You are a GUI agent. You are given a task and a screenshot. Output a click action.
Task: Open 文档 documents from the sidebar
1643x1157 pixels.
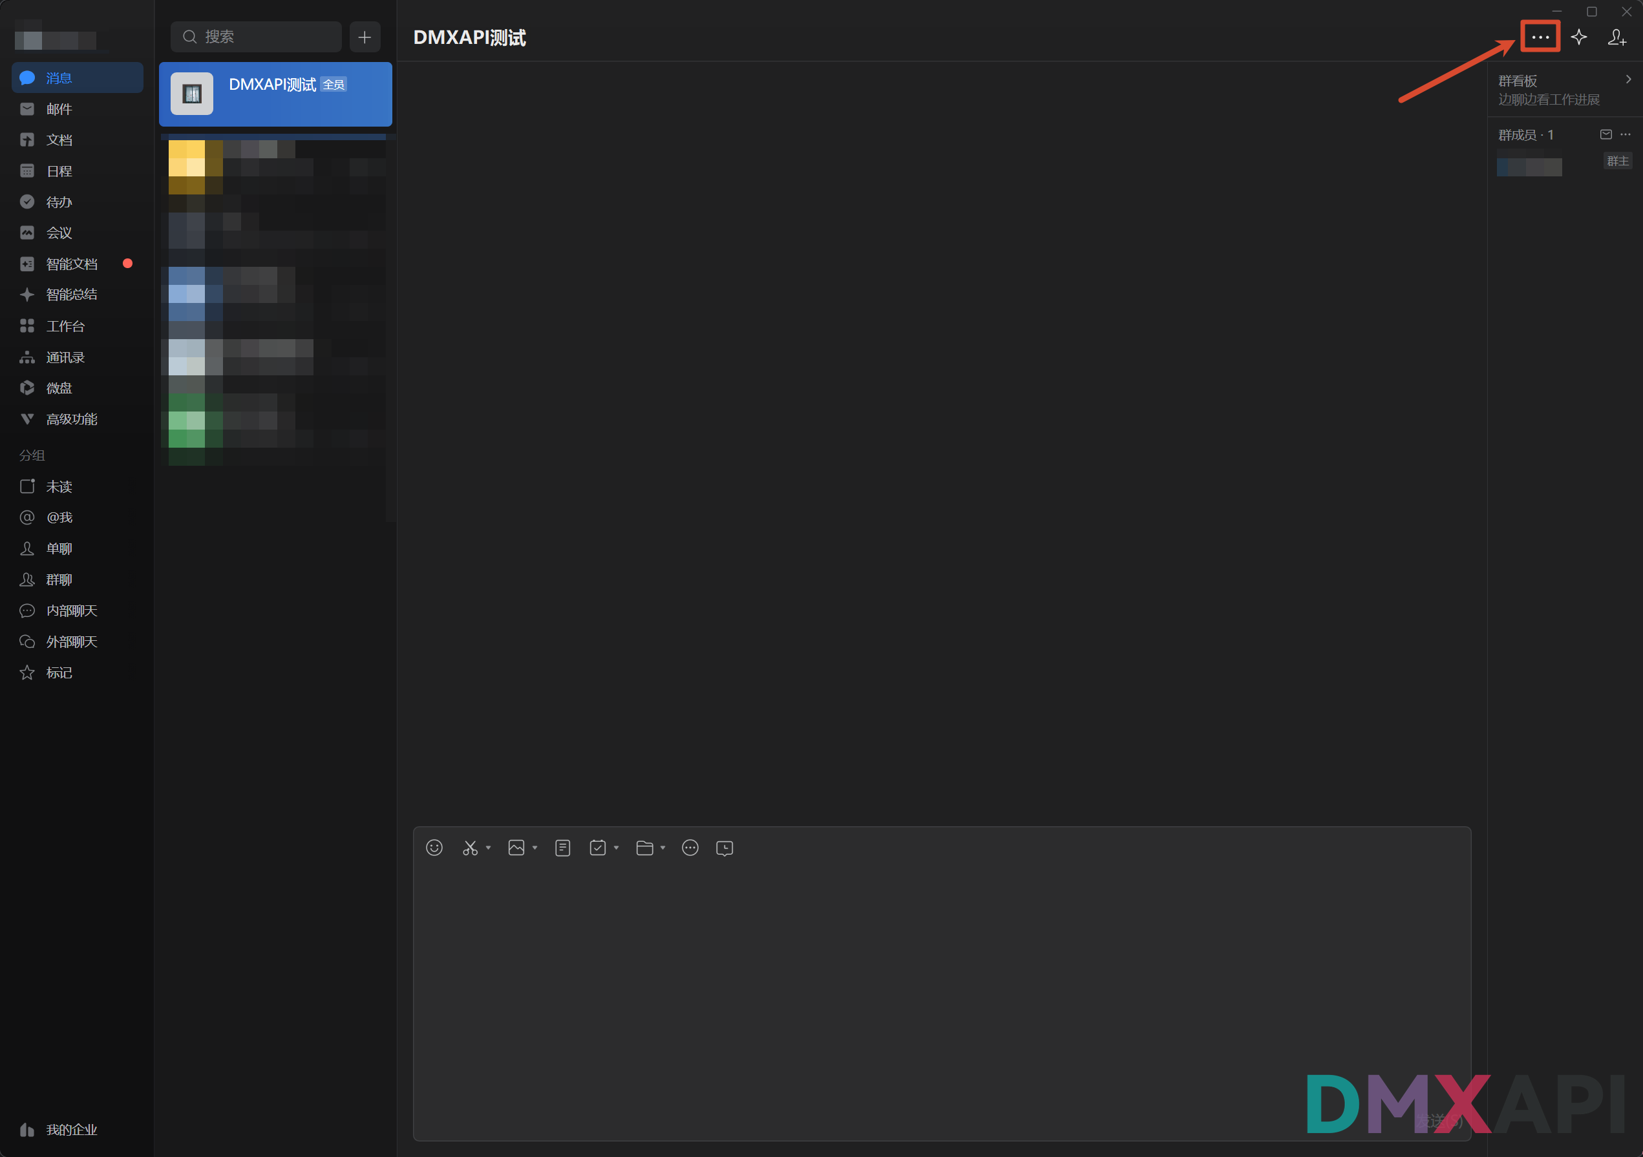[78, 140]
